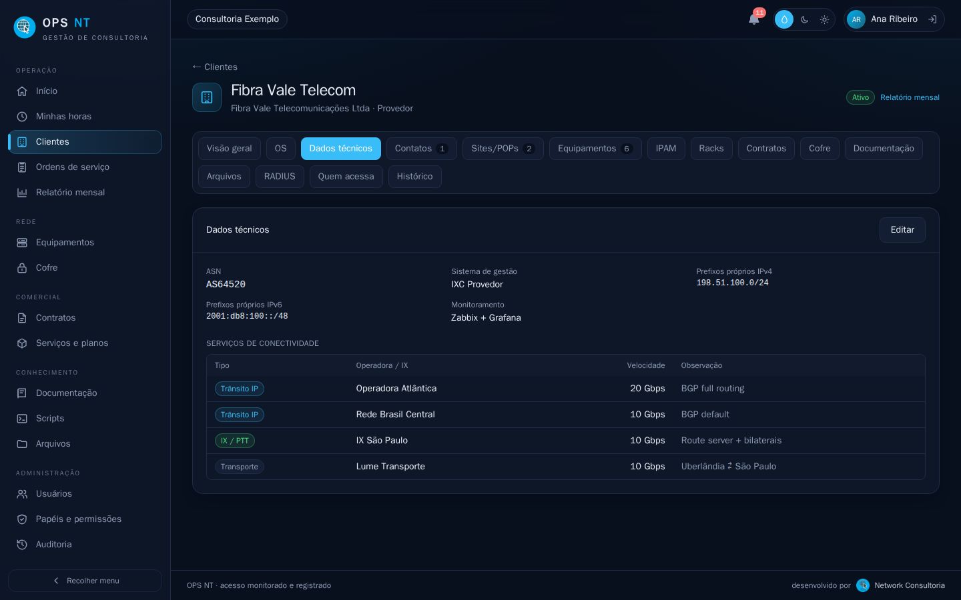This screenshot has width=961, height=600.
Task: Open the notifications bell icon
Action: point(754,19)
